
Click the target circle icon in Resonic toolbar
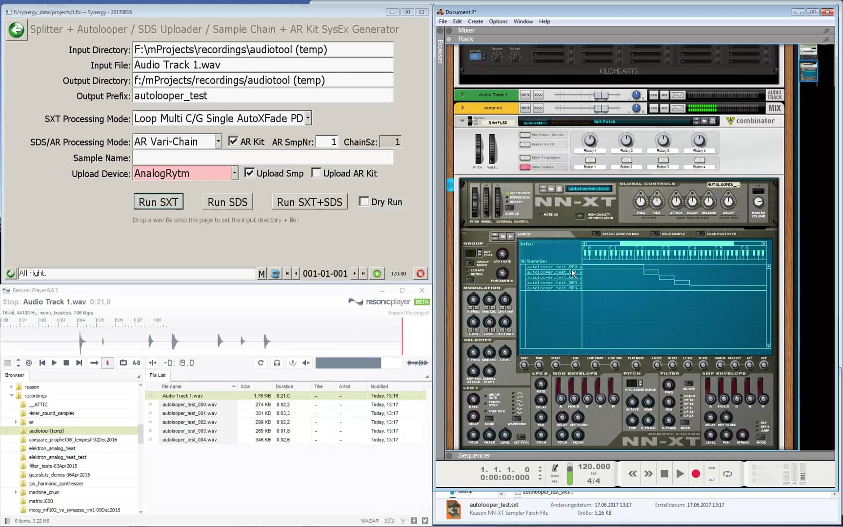click(x=29, y=363)
